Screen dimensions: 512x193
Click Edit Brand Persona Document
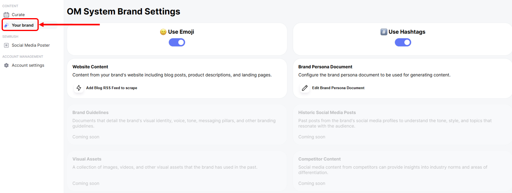(x=338, y=88)
